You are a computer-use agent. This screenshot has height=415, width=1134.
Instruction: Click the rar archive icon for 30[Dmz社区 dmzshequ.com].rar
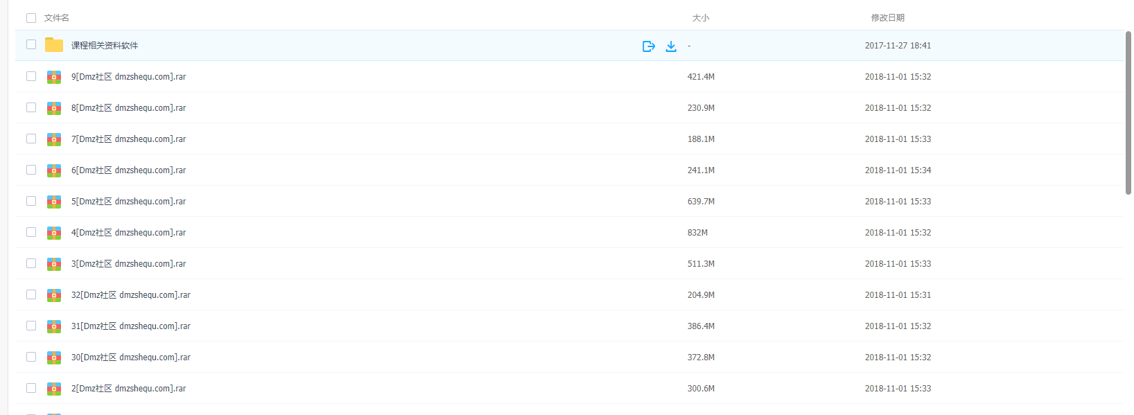54,357
